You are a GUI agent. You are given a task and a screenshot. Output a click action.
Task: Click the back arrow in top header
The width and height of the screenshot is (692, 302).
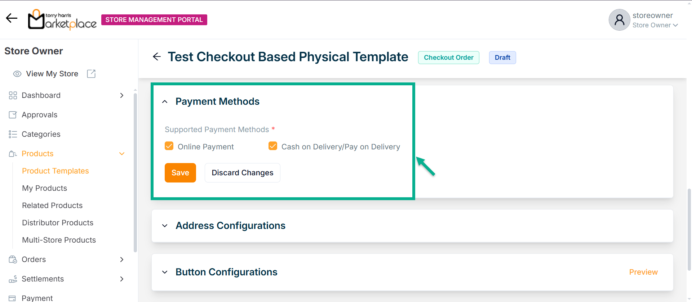[x=12, y=18]
